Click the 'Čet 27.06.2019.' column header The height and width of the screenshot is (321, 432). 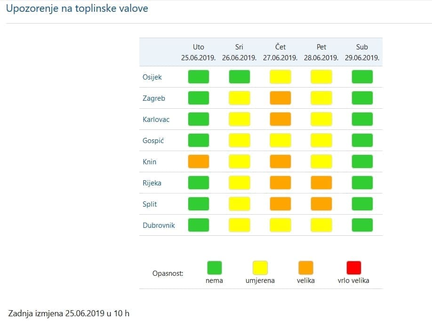(x=280, y=52)
